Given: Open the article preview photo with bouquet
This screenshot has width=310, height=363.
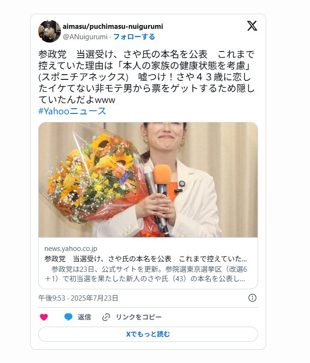Looking at the screenshot, I should [148, 180].
